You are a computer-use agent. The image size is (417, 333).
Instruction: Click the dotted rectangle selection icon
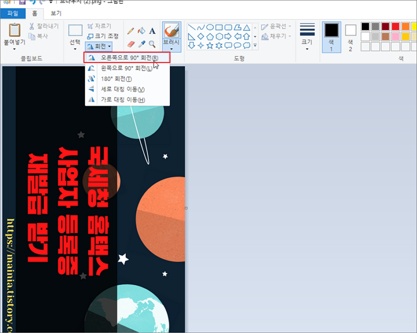coord(75,30)
